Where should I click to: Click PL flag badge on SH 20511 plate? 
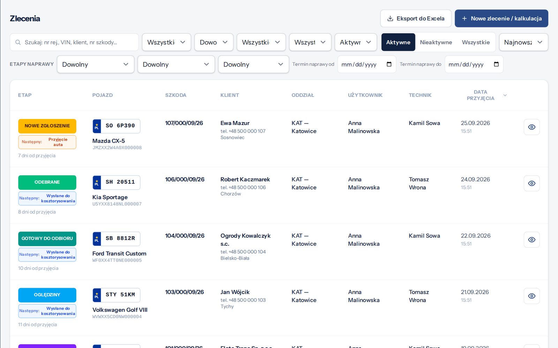pyautogui.click(x=97, y=182)
